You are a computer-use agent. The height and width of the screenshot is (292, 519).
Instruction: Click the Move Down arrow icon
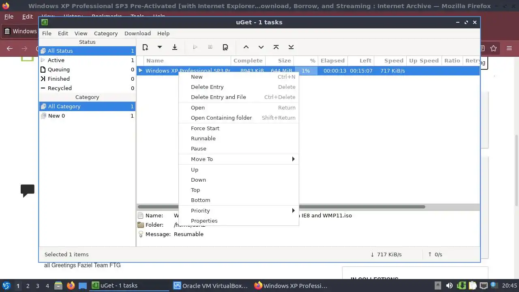pos(261,47)
